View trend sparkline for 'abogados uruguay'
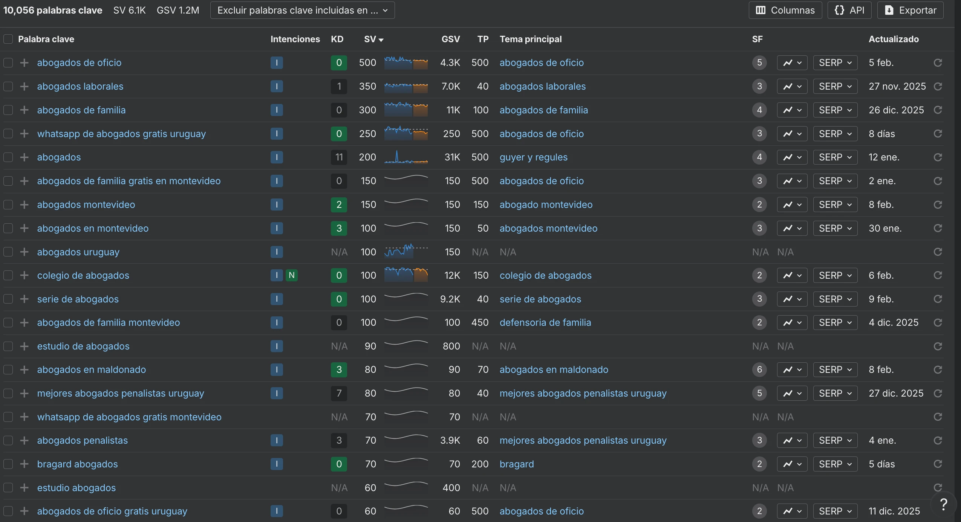Screen dimensions: 961x522 click(406, 252)
